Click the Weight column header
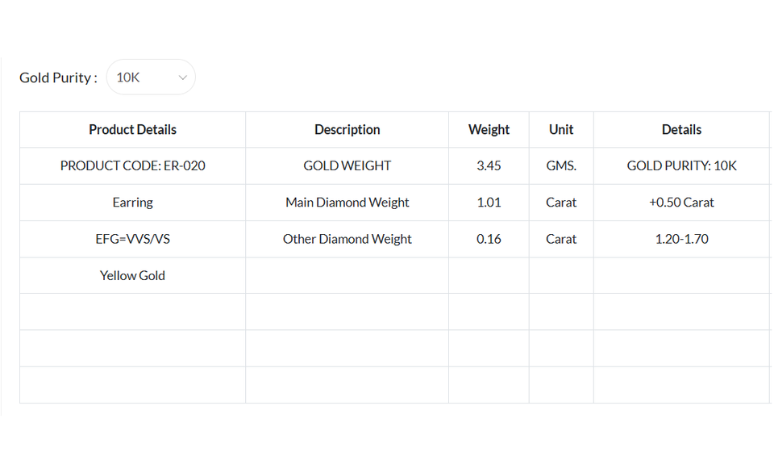Image resolution: width=774 pixels, height=456 pixels. (x=489, y=129)
